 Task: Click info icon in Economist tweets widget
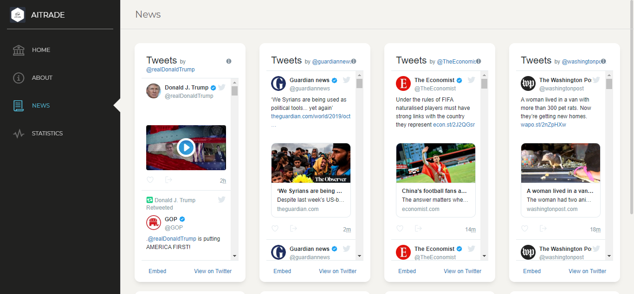click(479, 61)
